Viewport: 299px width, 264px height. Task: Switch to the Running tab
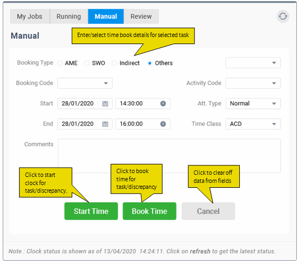(x=68, y=16)
